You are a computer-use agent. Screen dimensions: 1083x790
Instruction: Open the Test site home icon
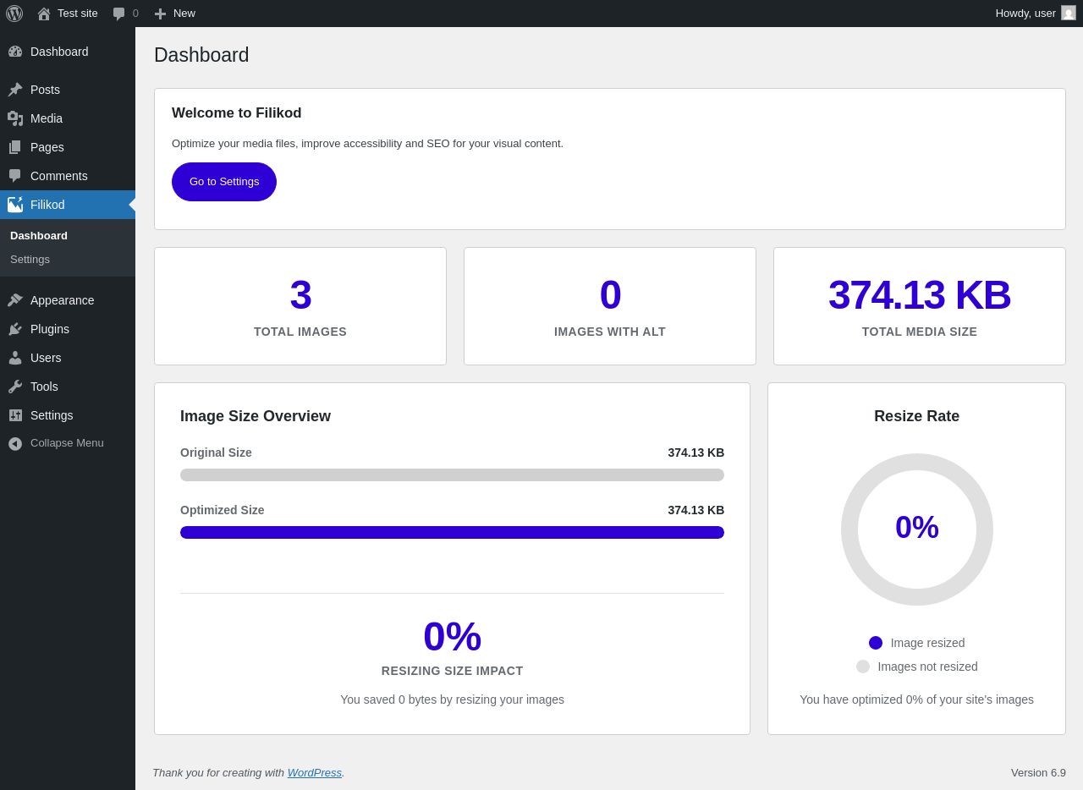pos(44,14)
